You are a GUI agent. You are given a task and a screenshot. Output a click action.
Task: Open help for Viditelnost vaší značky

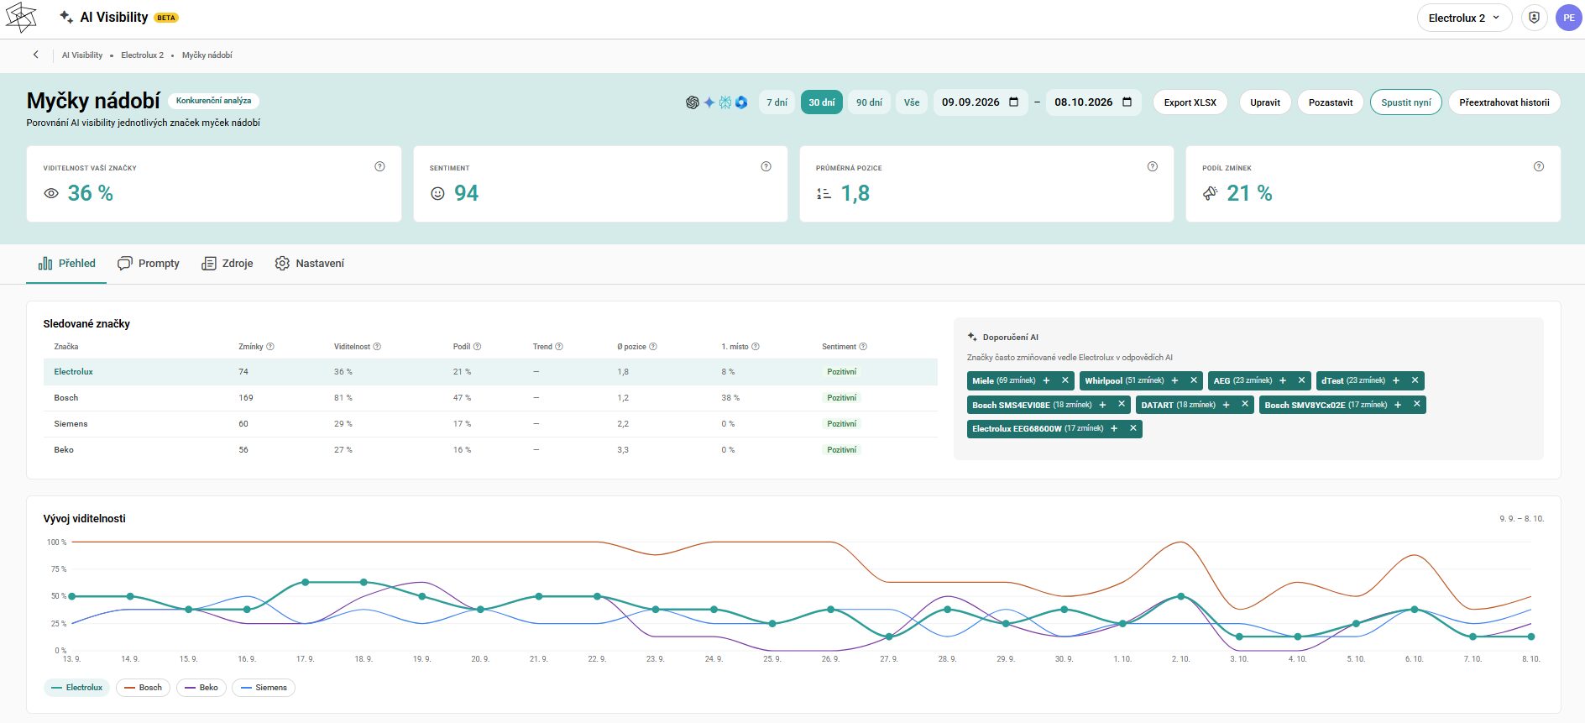click(x=379, y=166)
